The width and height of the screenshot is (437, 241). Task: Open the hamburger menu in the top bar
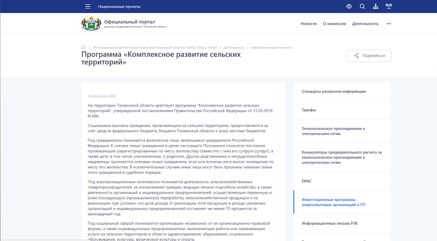tap(87, 7)
